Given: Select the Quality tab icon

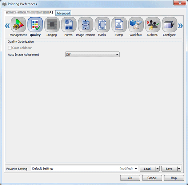Looking at the screenshot, I should (35, 25).
